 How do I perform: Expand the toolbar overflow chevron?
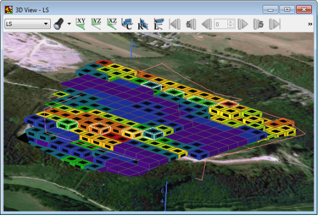(x=310, y=24)
